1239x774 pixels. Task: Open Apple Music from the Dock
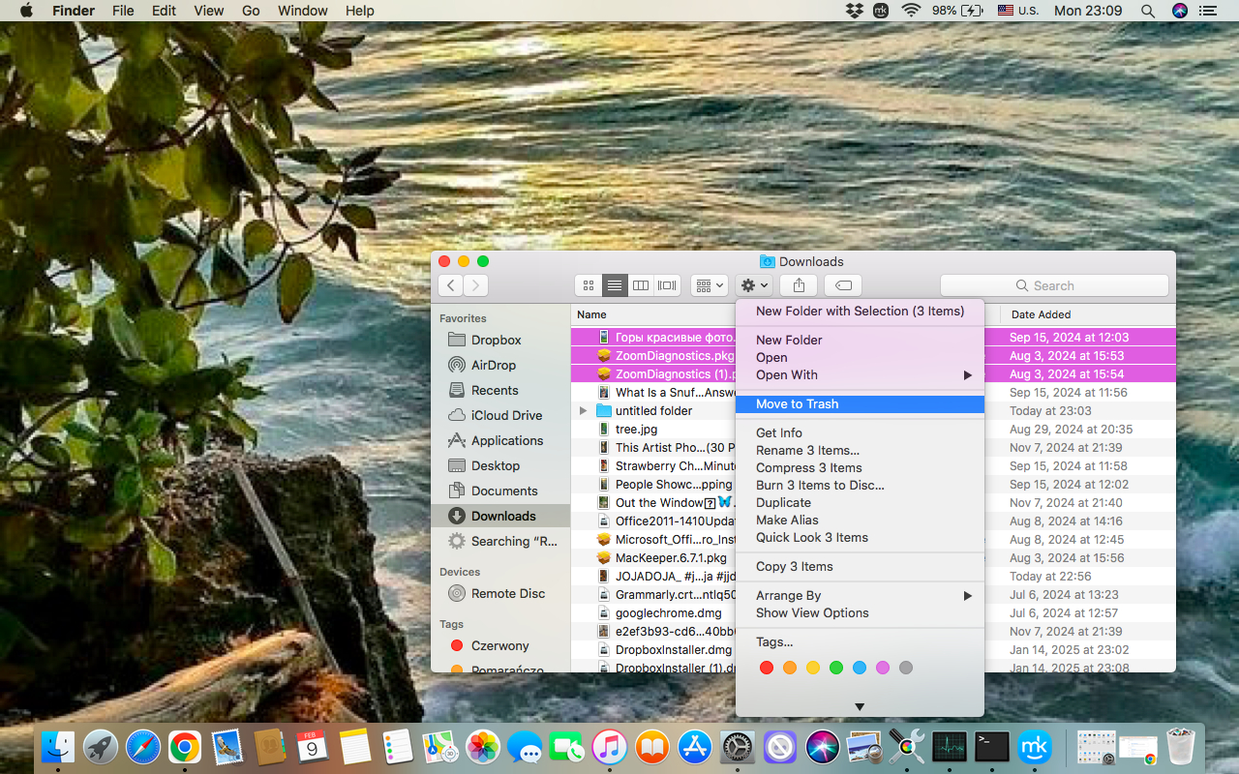click(x=610, y=747)
